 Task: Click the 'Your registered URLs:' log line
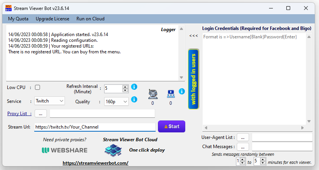click(51, 46)
